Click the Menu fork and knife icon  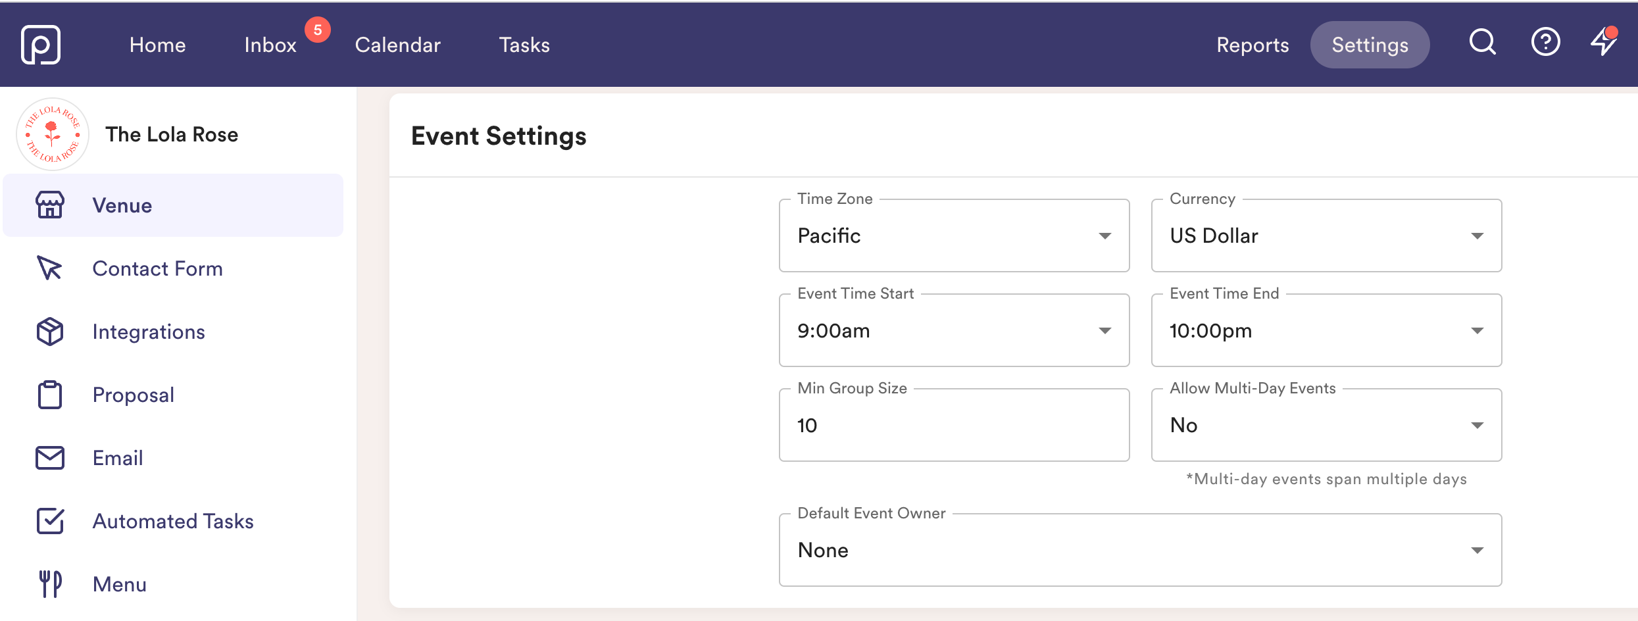tap(50, 584)
